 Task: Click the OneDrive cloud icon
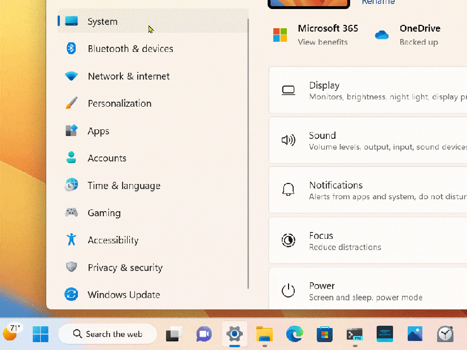pos(381,34)
